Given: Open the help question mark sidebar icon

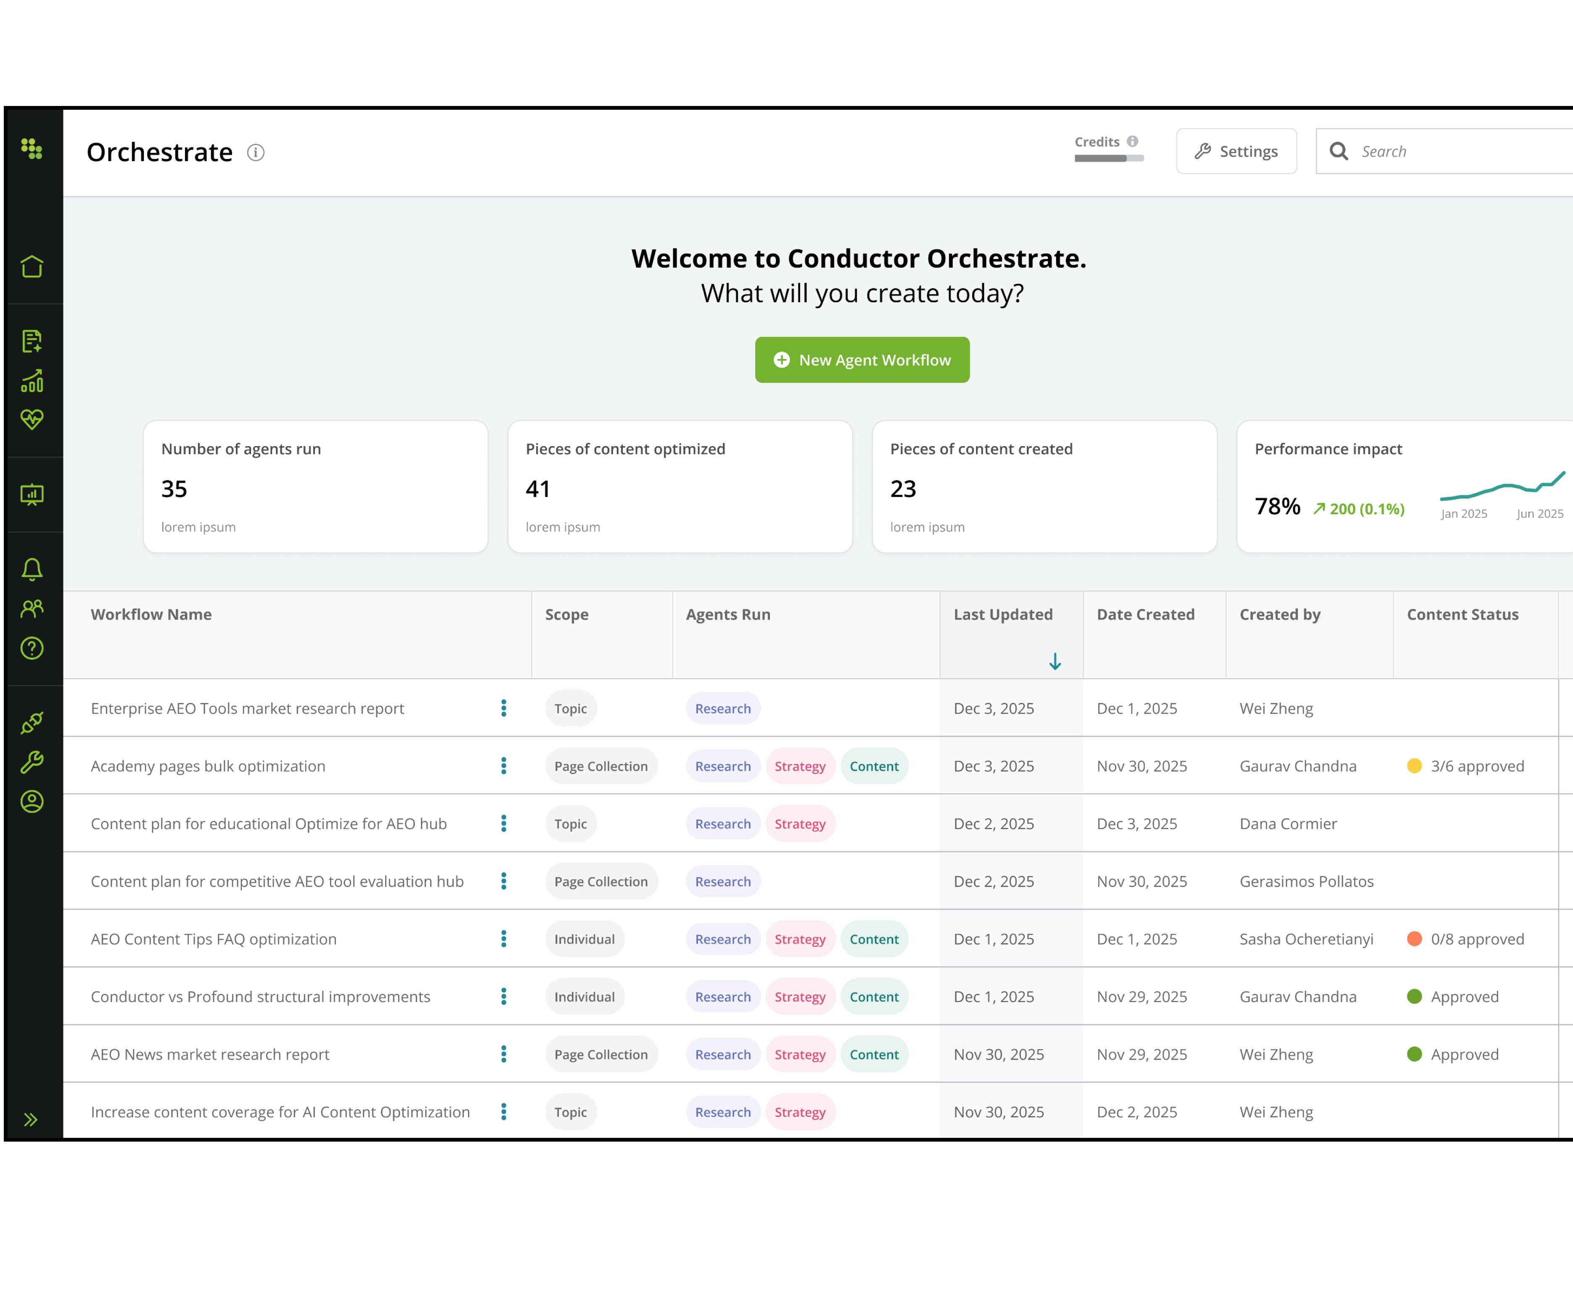Looking at the screenshot, I should pos(32,648).
